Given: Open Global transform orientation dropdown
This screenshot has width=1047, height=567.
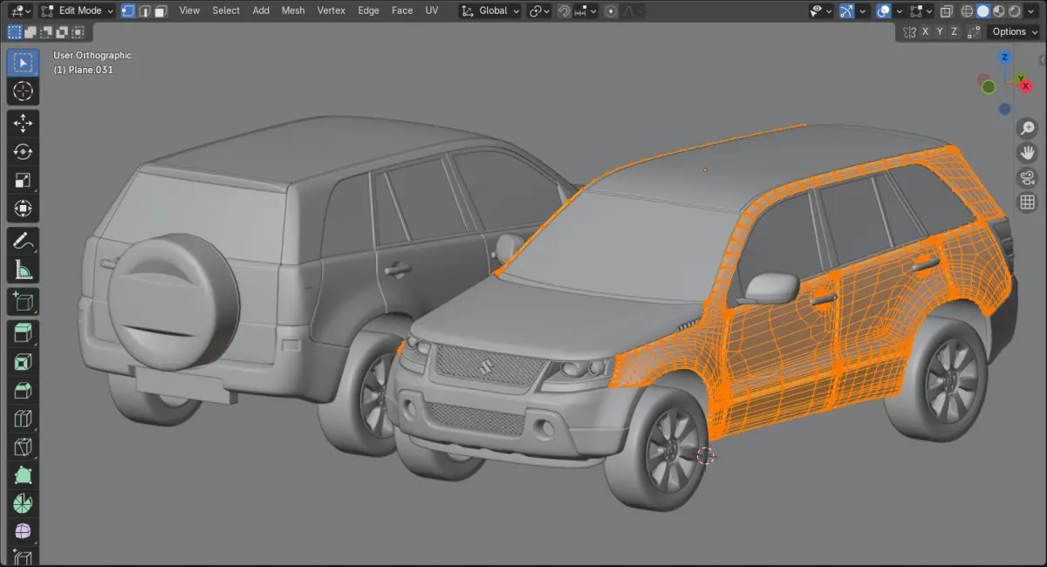Looking at the screenshot, I should 490,10.
